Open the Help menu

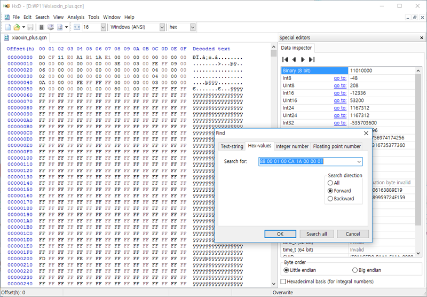click(x=129, y=17)
